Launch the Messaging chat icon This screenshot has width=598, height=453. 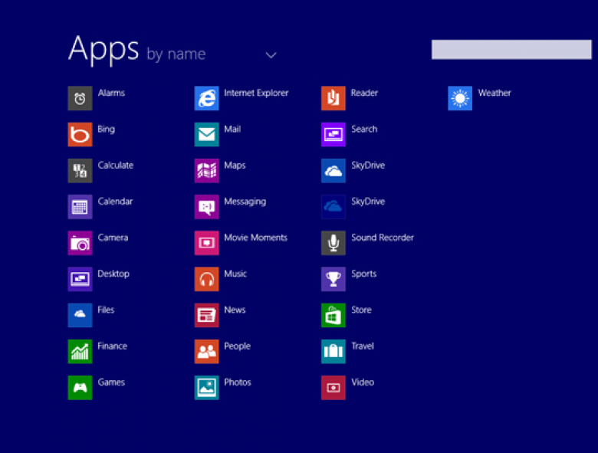[x=207, y=207]
